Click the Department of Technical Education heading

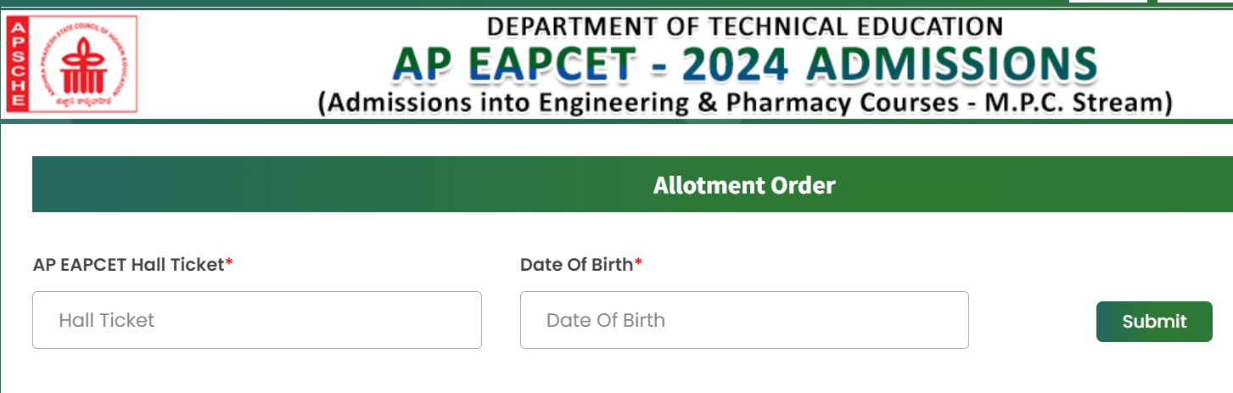tap(745, 25)
